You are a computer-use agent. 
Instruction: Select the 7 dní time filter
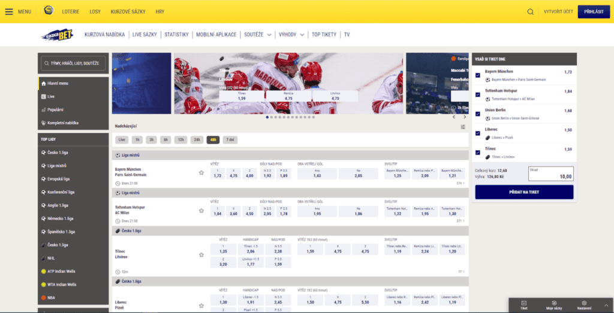coord(230,139)
